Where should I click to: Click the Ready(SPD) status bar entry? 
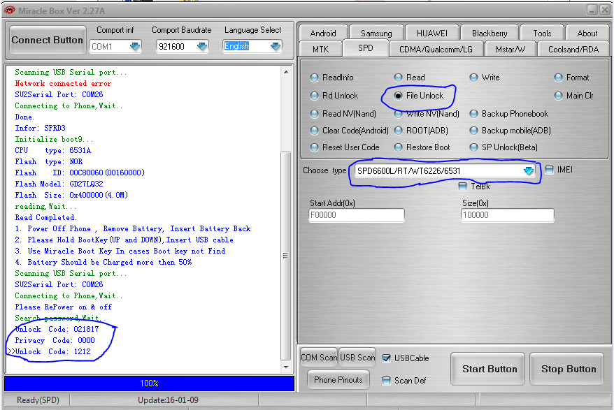coord(38,400)
